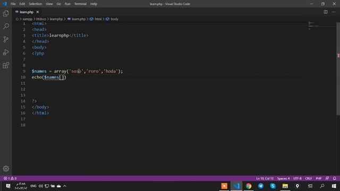Open the orange app in taskbar
Image resolution: width=340 pixels, height=191 pixels.
(x=224, y=186)
